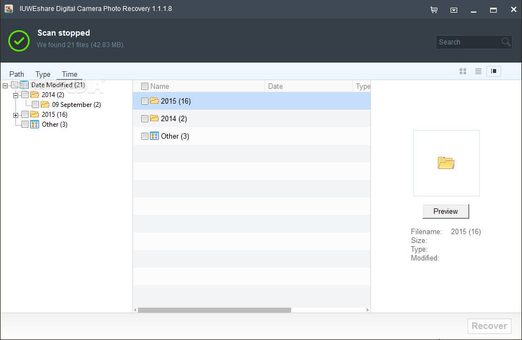Click the Recover button

(490, 326)
